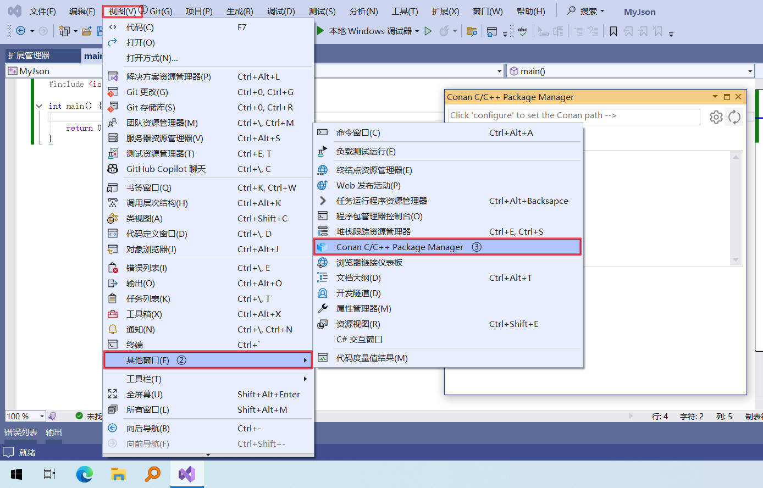Click the Conan path input field
The width and height of the screenshot is (763, 488).
pyautogui.click(x=573, y=116)
